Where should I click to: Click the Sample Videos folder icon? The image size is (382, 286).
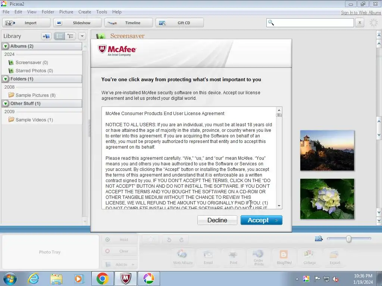[x=11, y=119]
